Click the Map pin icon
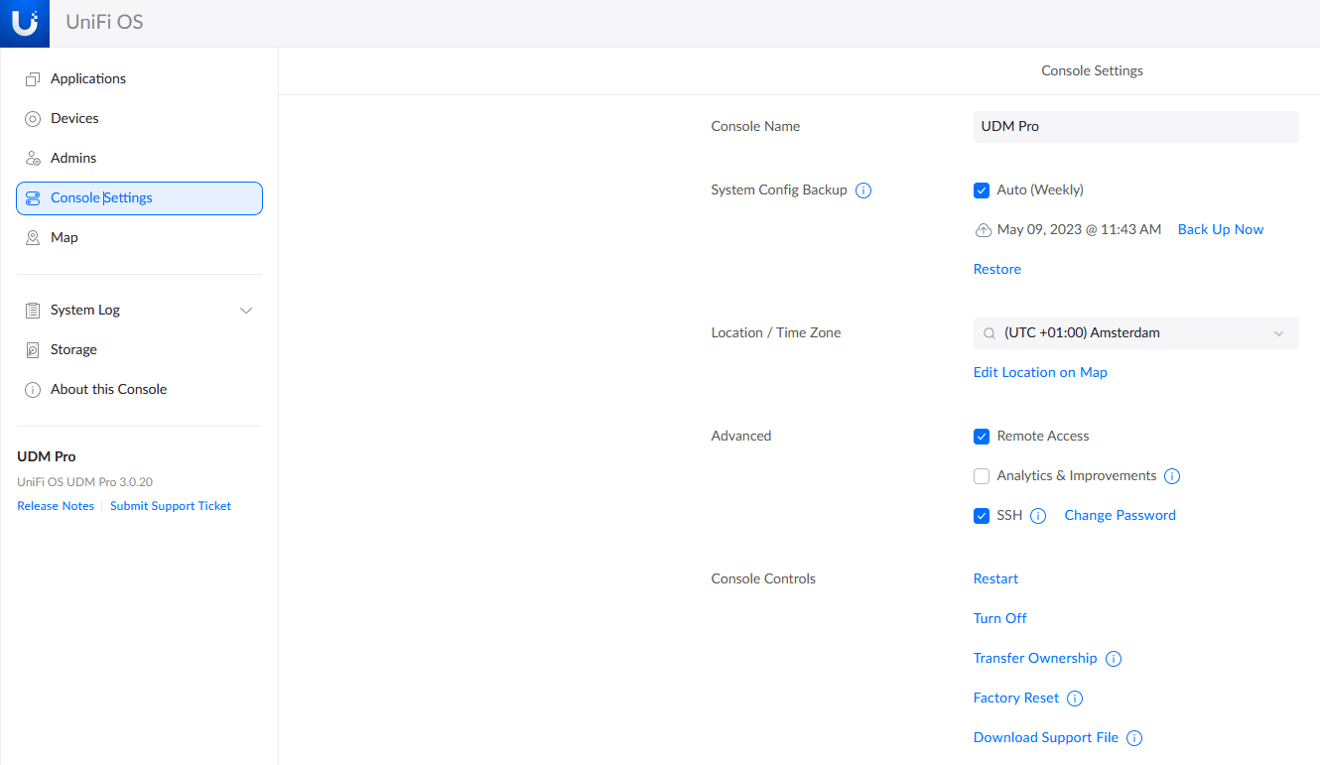 (33, 238)
